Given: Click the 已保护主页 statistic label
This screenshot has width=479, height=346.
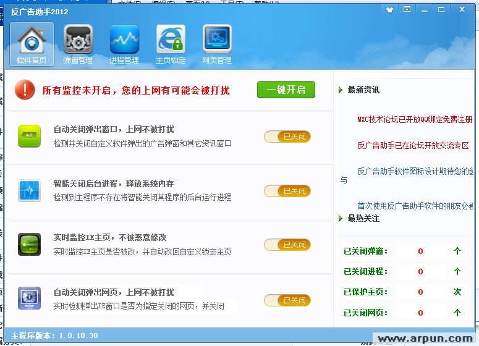Looking at the screenshot, I should (x=366, y=292).
